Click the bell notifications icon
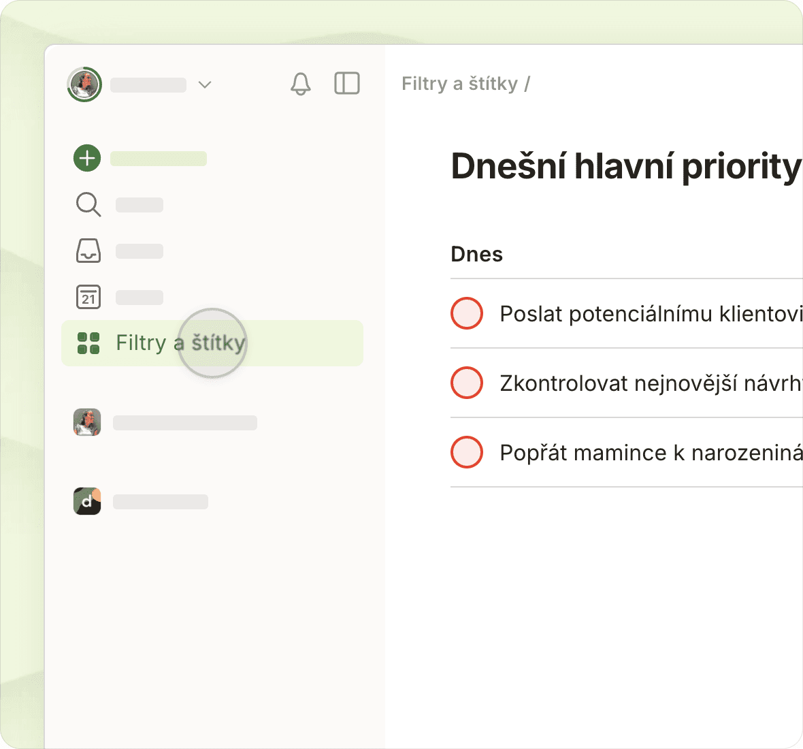Screen dimensions: 803x749 (300, 84)
